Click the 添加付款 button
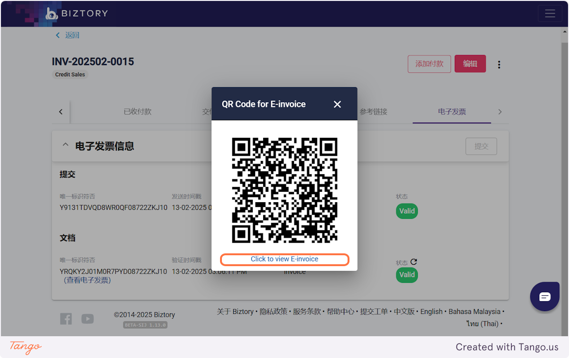Image resolution: width=569 pixels, height=358 pixels. [429, 63]
